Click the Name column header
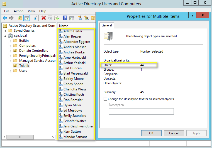 pyautogui.click(x=75, y=26)
